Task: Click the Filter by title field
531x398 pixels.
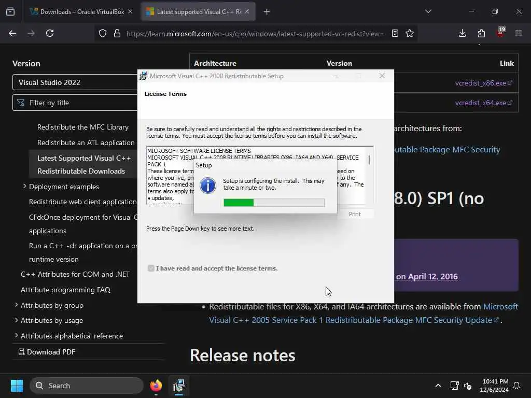Action: (x=75, y=103)
